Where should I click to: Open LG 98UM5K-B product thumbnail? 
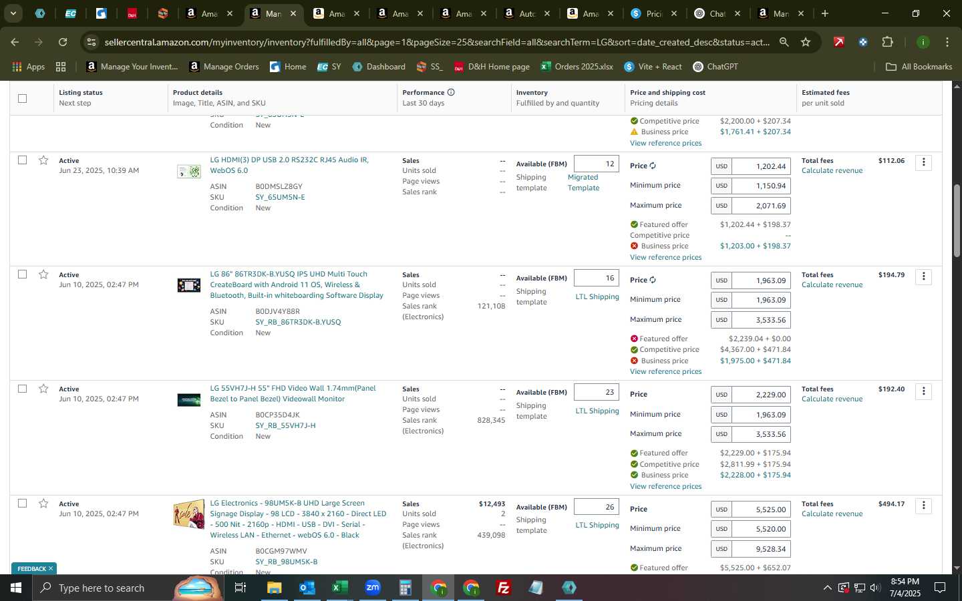(x=189, y=514)
